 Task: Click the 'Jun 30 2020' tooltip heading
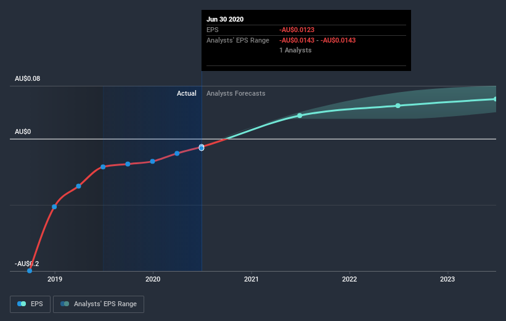(x=225, y=19)
